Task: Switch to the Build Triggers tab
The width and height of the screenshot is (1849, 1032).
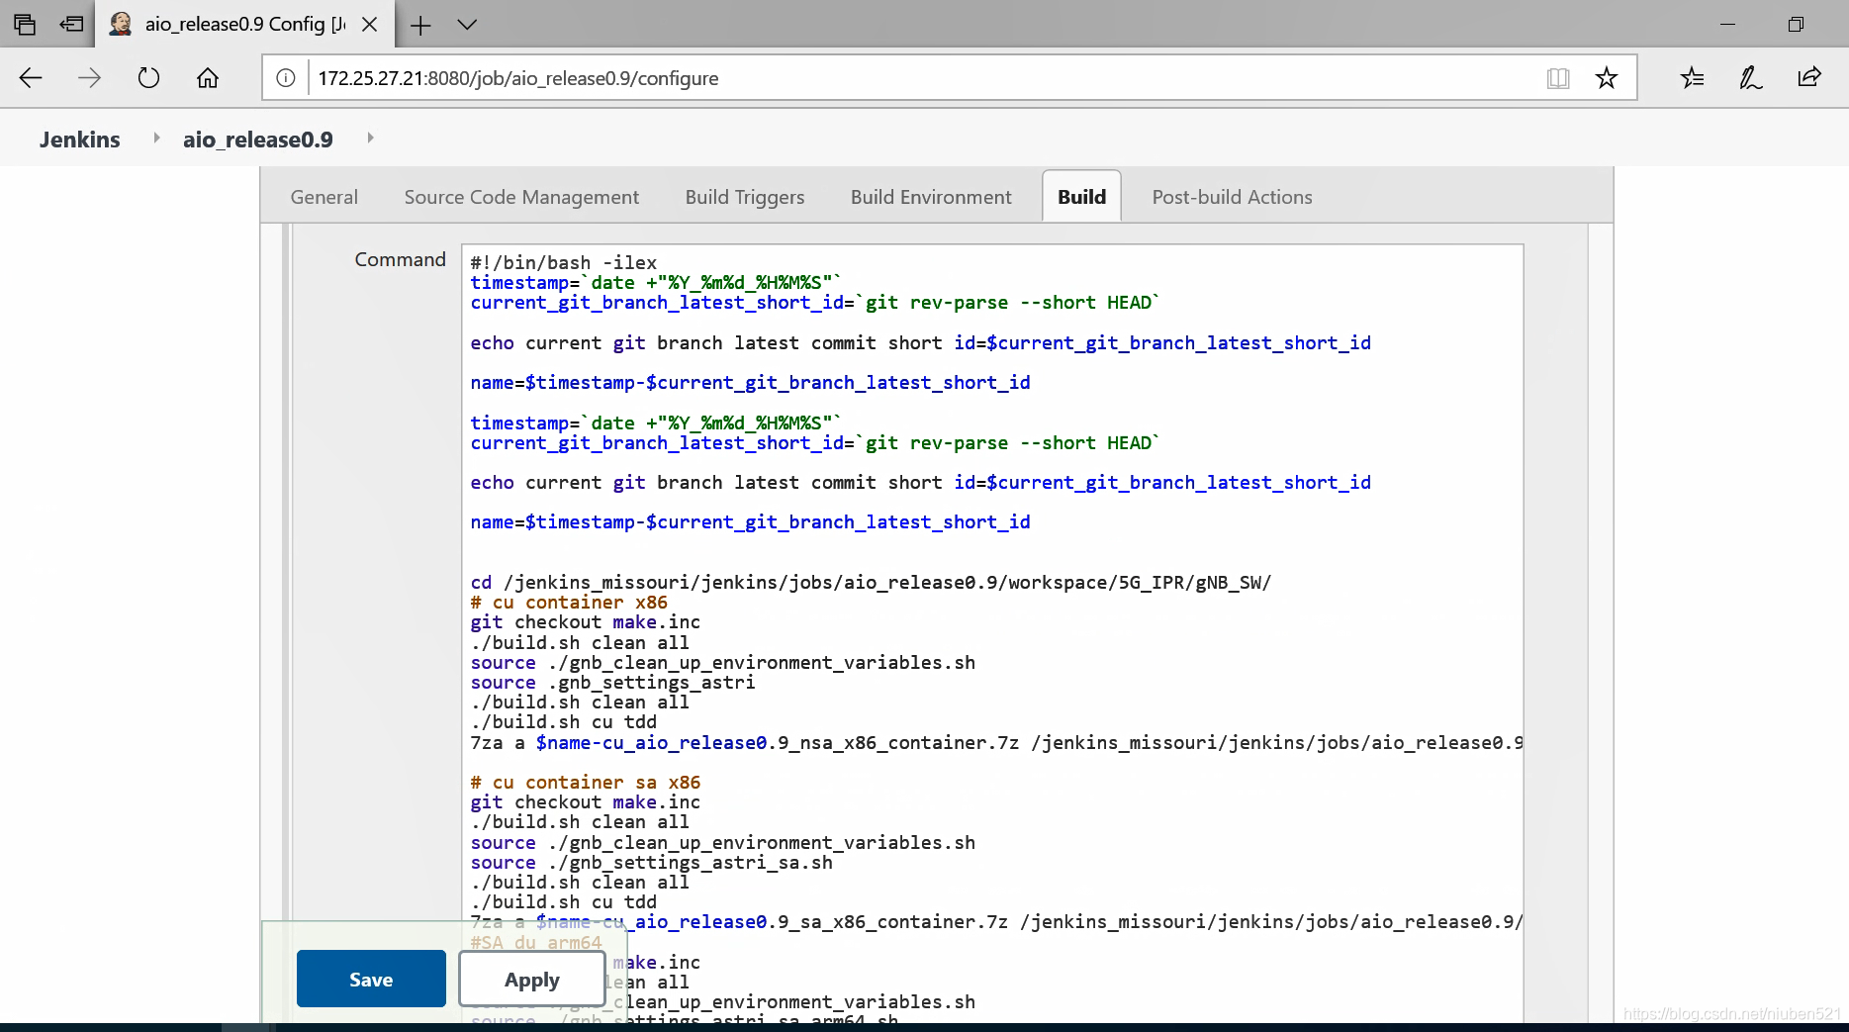Action: [x=745, y=197]
